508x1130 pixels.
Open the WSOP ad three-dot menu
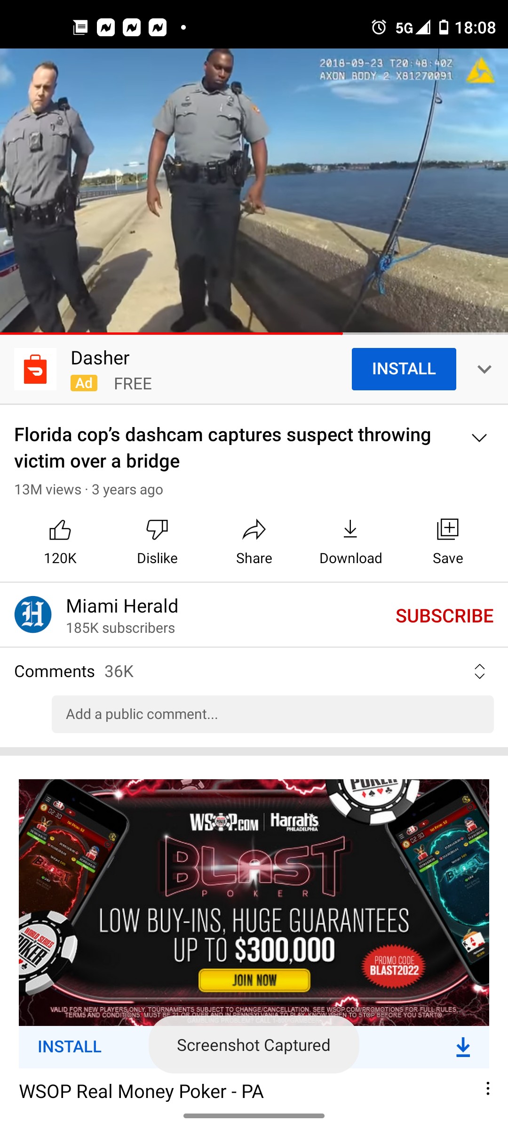(x=488, y=1089)
